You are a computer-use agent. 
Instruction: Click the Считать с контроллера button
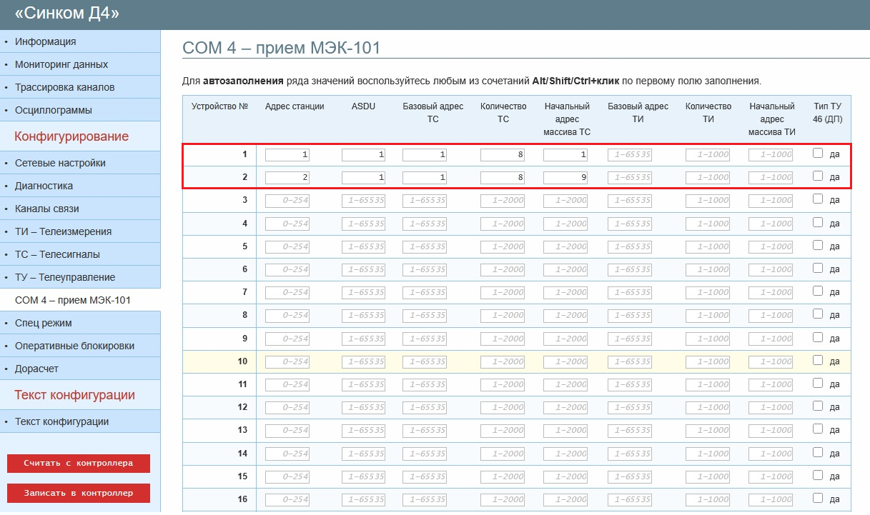79,463
